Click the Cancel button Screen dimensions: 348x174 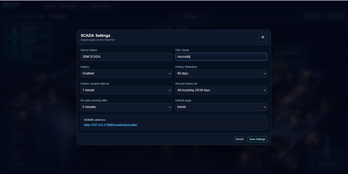pyautogui.click(x=239, y=139)
